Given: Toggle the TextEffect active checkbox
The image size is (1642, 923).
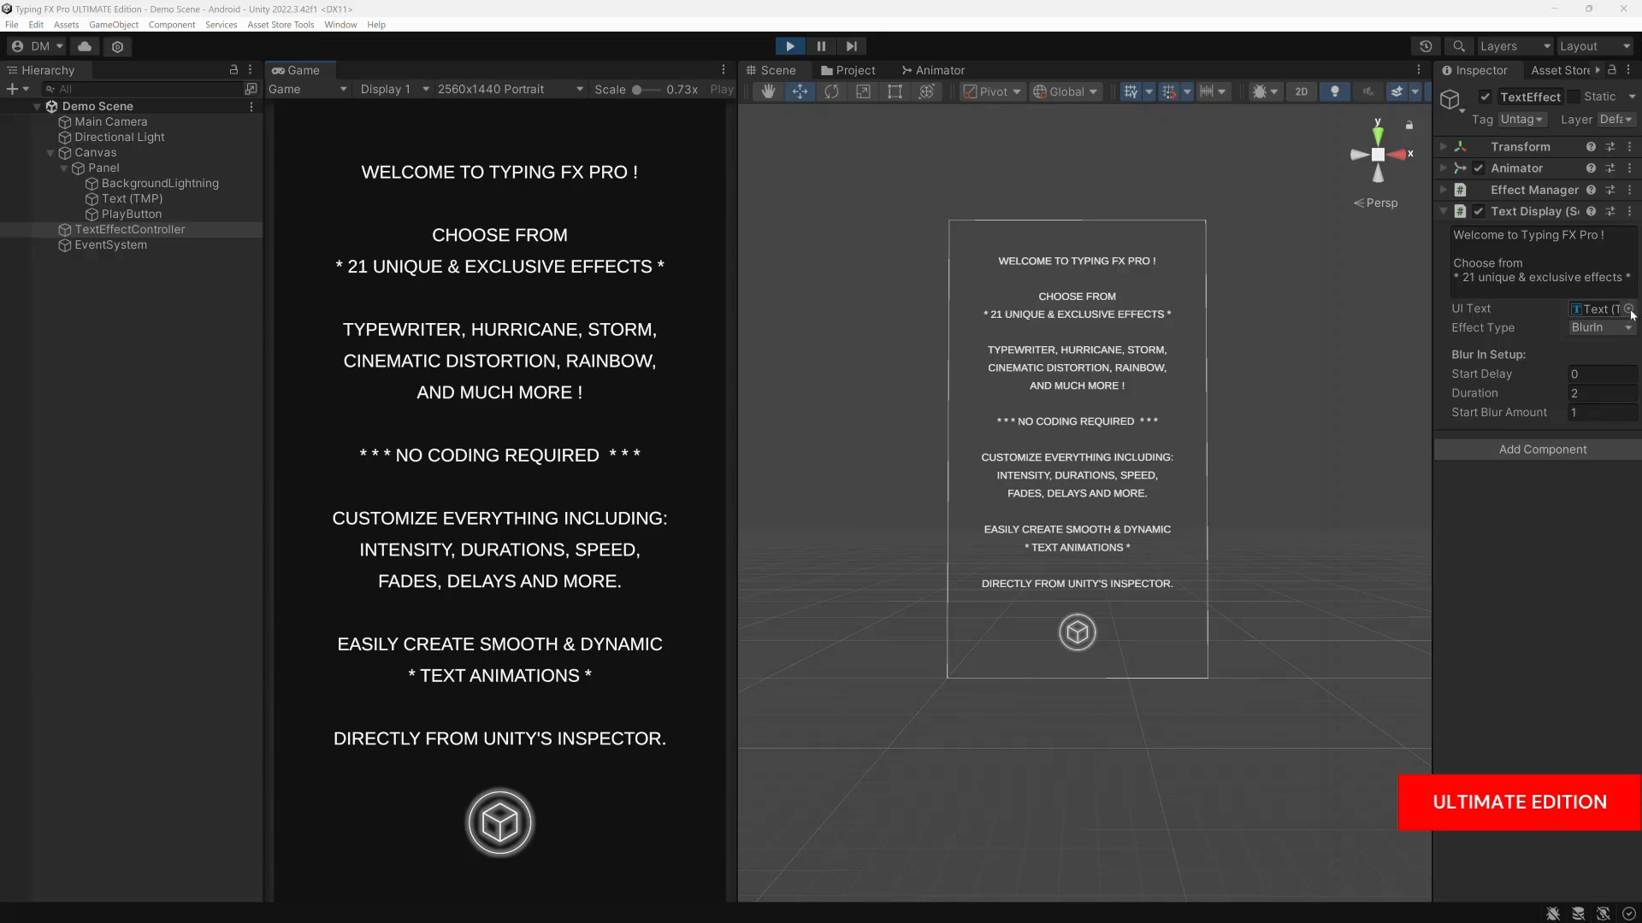Looking at the screenshot, I should (1485, 97).
